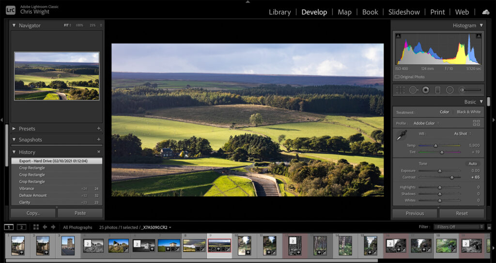Toggle the second monitor display button
The height and width of the screenshot is (263, 496).
(21, 227)
